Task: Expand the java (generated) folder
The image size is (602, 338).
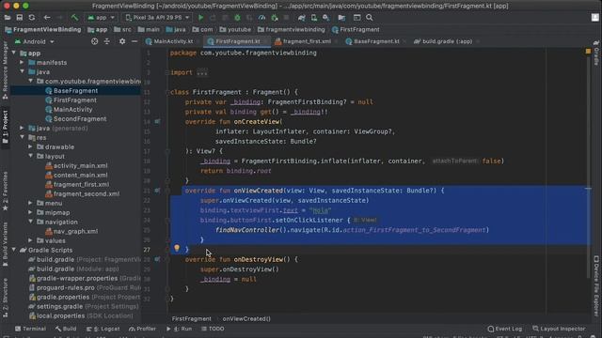Action: pos(23,129)
